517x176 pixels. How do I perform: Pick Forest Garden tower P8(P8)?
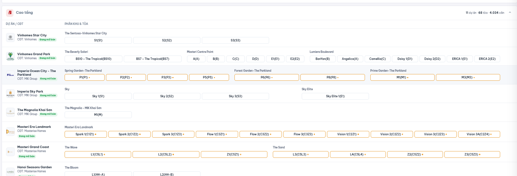(x=333, y=77)
